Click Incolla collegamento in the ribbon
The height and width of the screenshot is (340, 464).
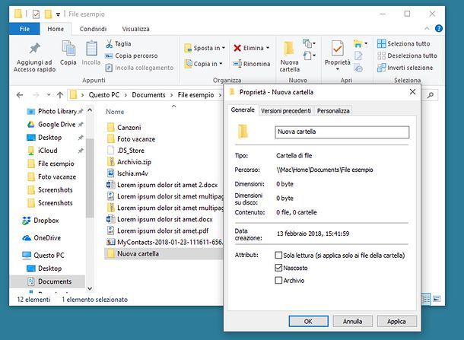[139, 68]
